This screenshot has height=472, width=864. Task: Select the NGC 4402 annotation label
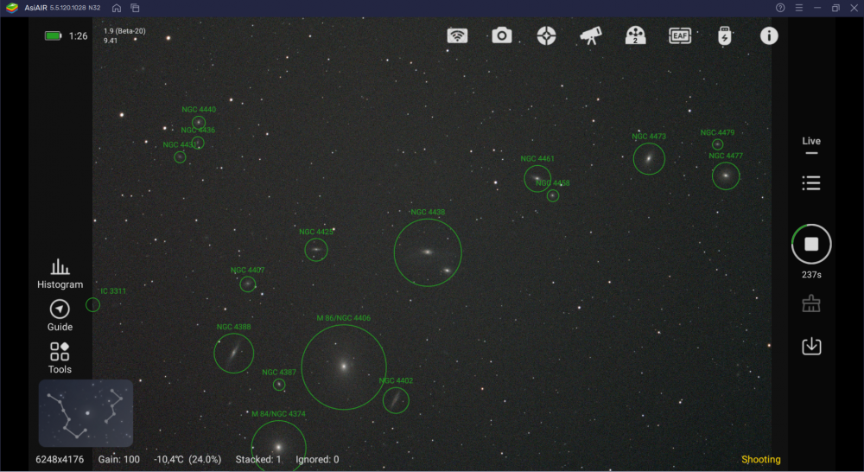[396, 381]
